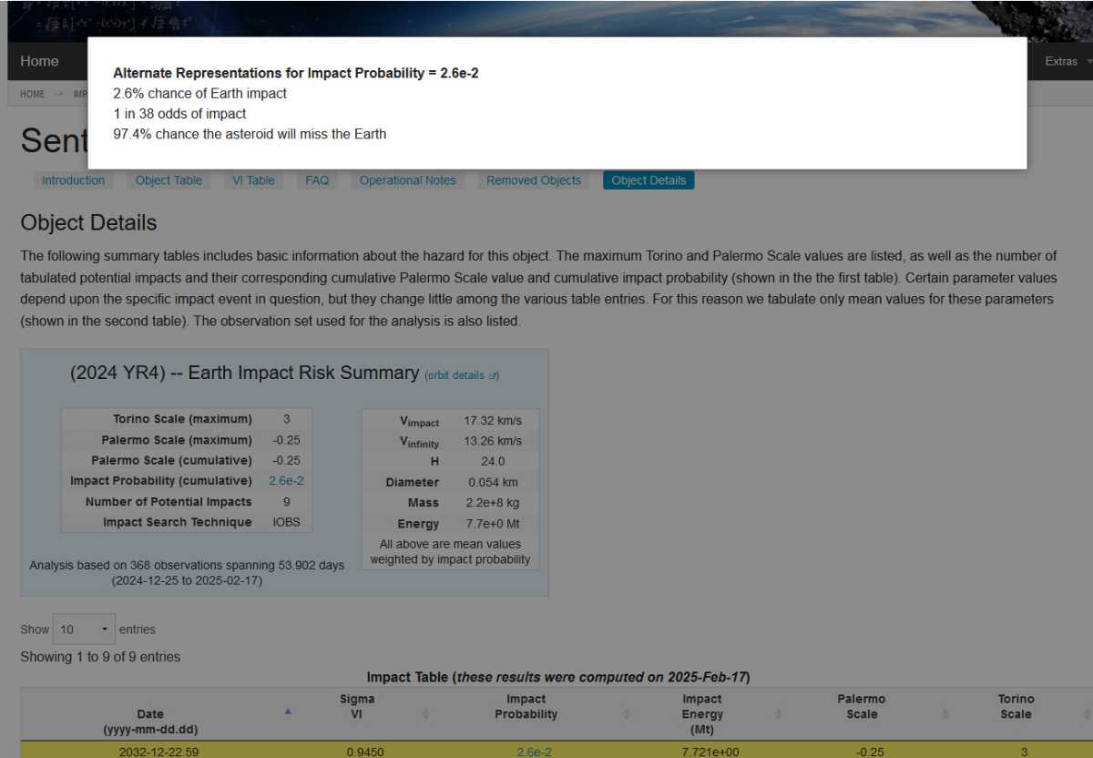Click the Sigma VI sort arrows
Viewport: 1093px width, 758px height.
tap(425, 715)
